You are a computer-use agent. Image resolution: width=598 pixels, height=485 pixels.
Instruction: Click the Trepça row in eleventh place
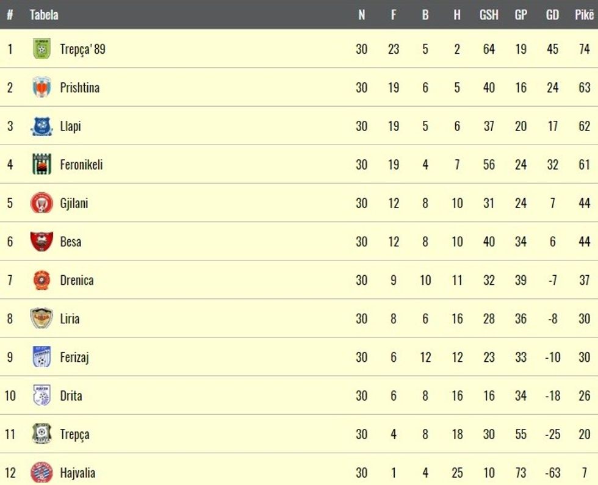tap(74, 434)
